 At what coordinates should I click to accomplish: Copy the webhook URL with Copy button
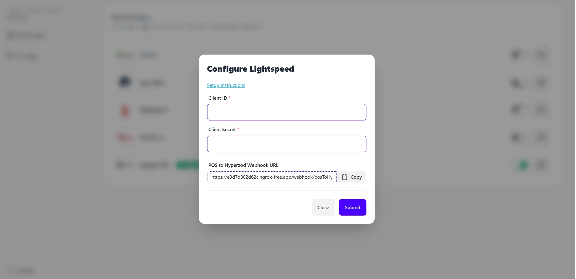point(351,177)
